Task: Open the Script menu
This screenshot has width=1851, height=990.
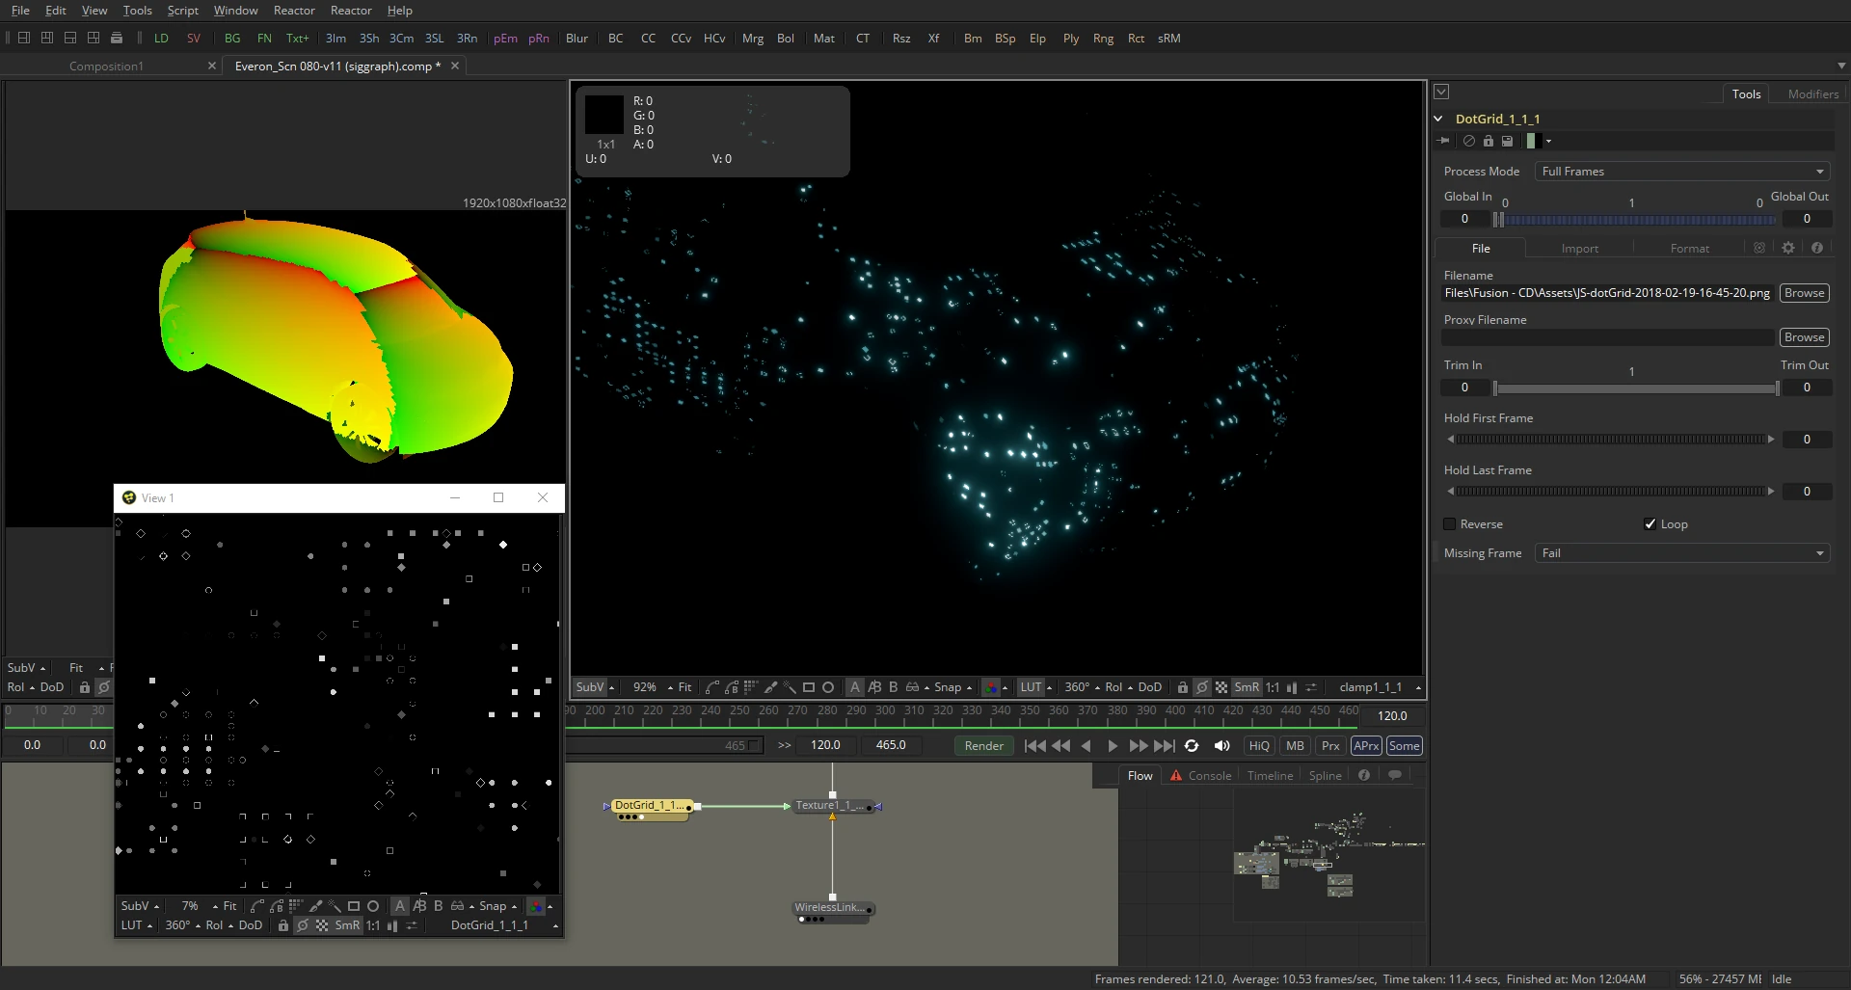Action: [x=182, y=11]
